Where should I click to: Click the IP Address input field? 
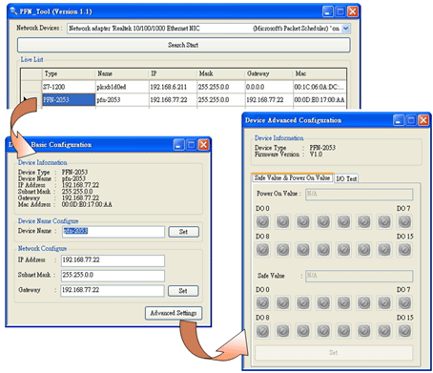tap(113, 260)
